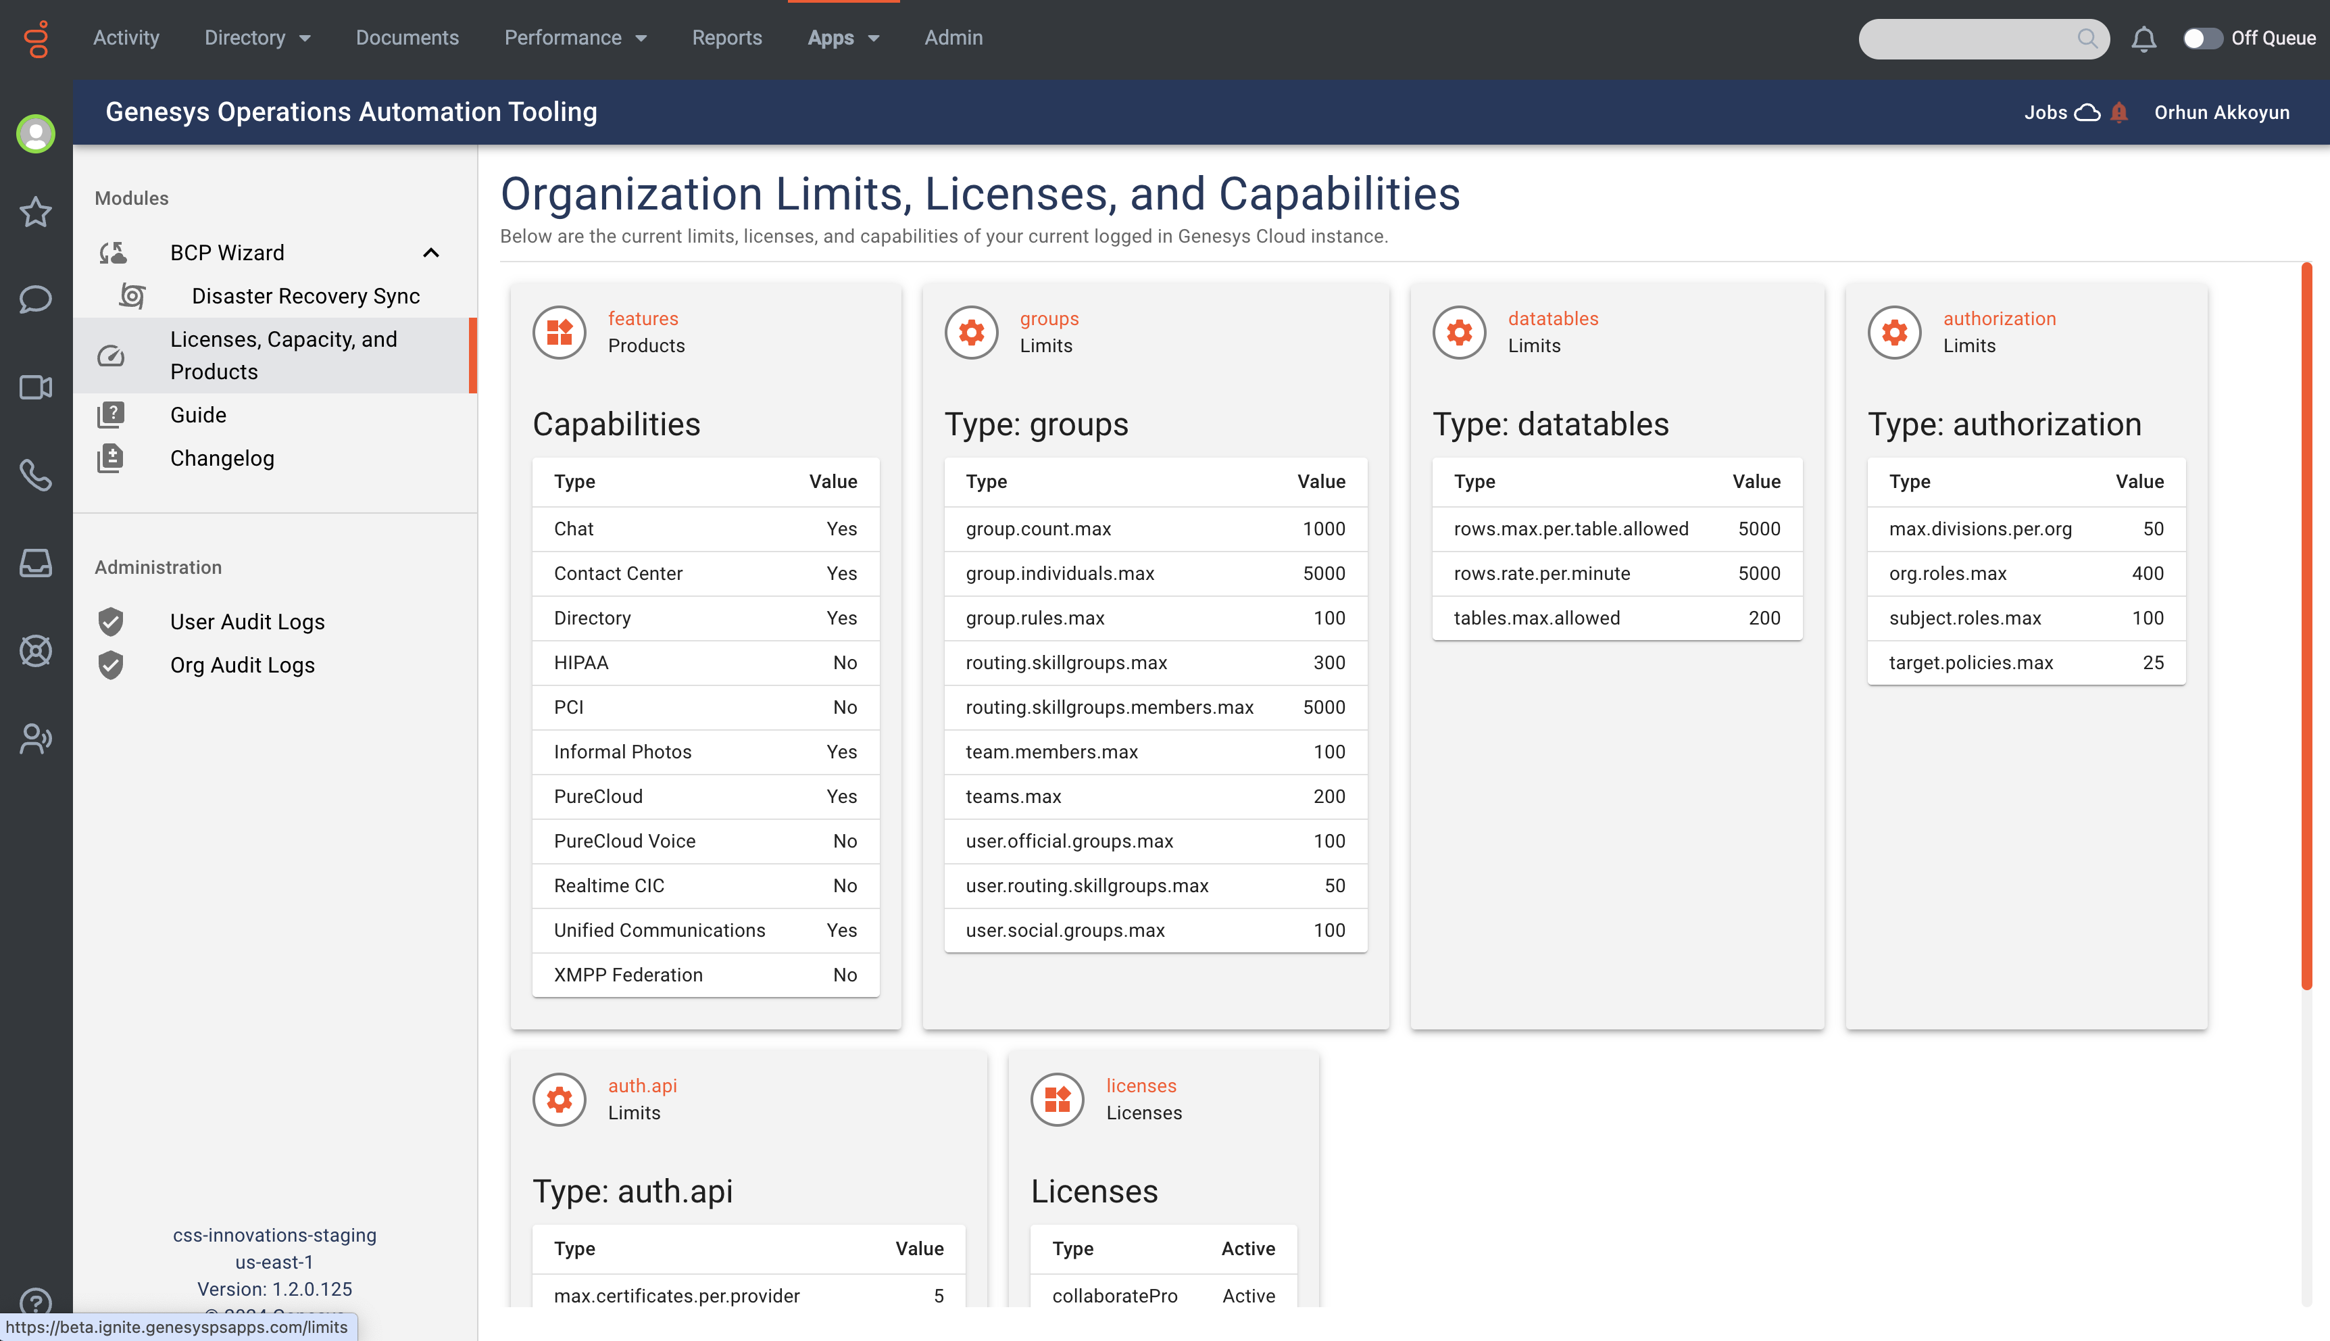The width and height of the screenshot is (2330, 1341).
Task: Click the help question mark icon
Action: point(35,1300)
